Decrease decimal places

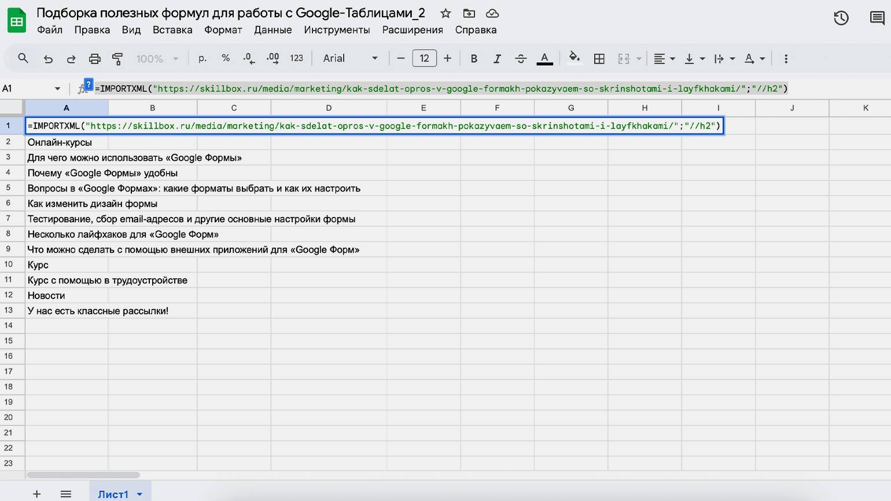249,58
